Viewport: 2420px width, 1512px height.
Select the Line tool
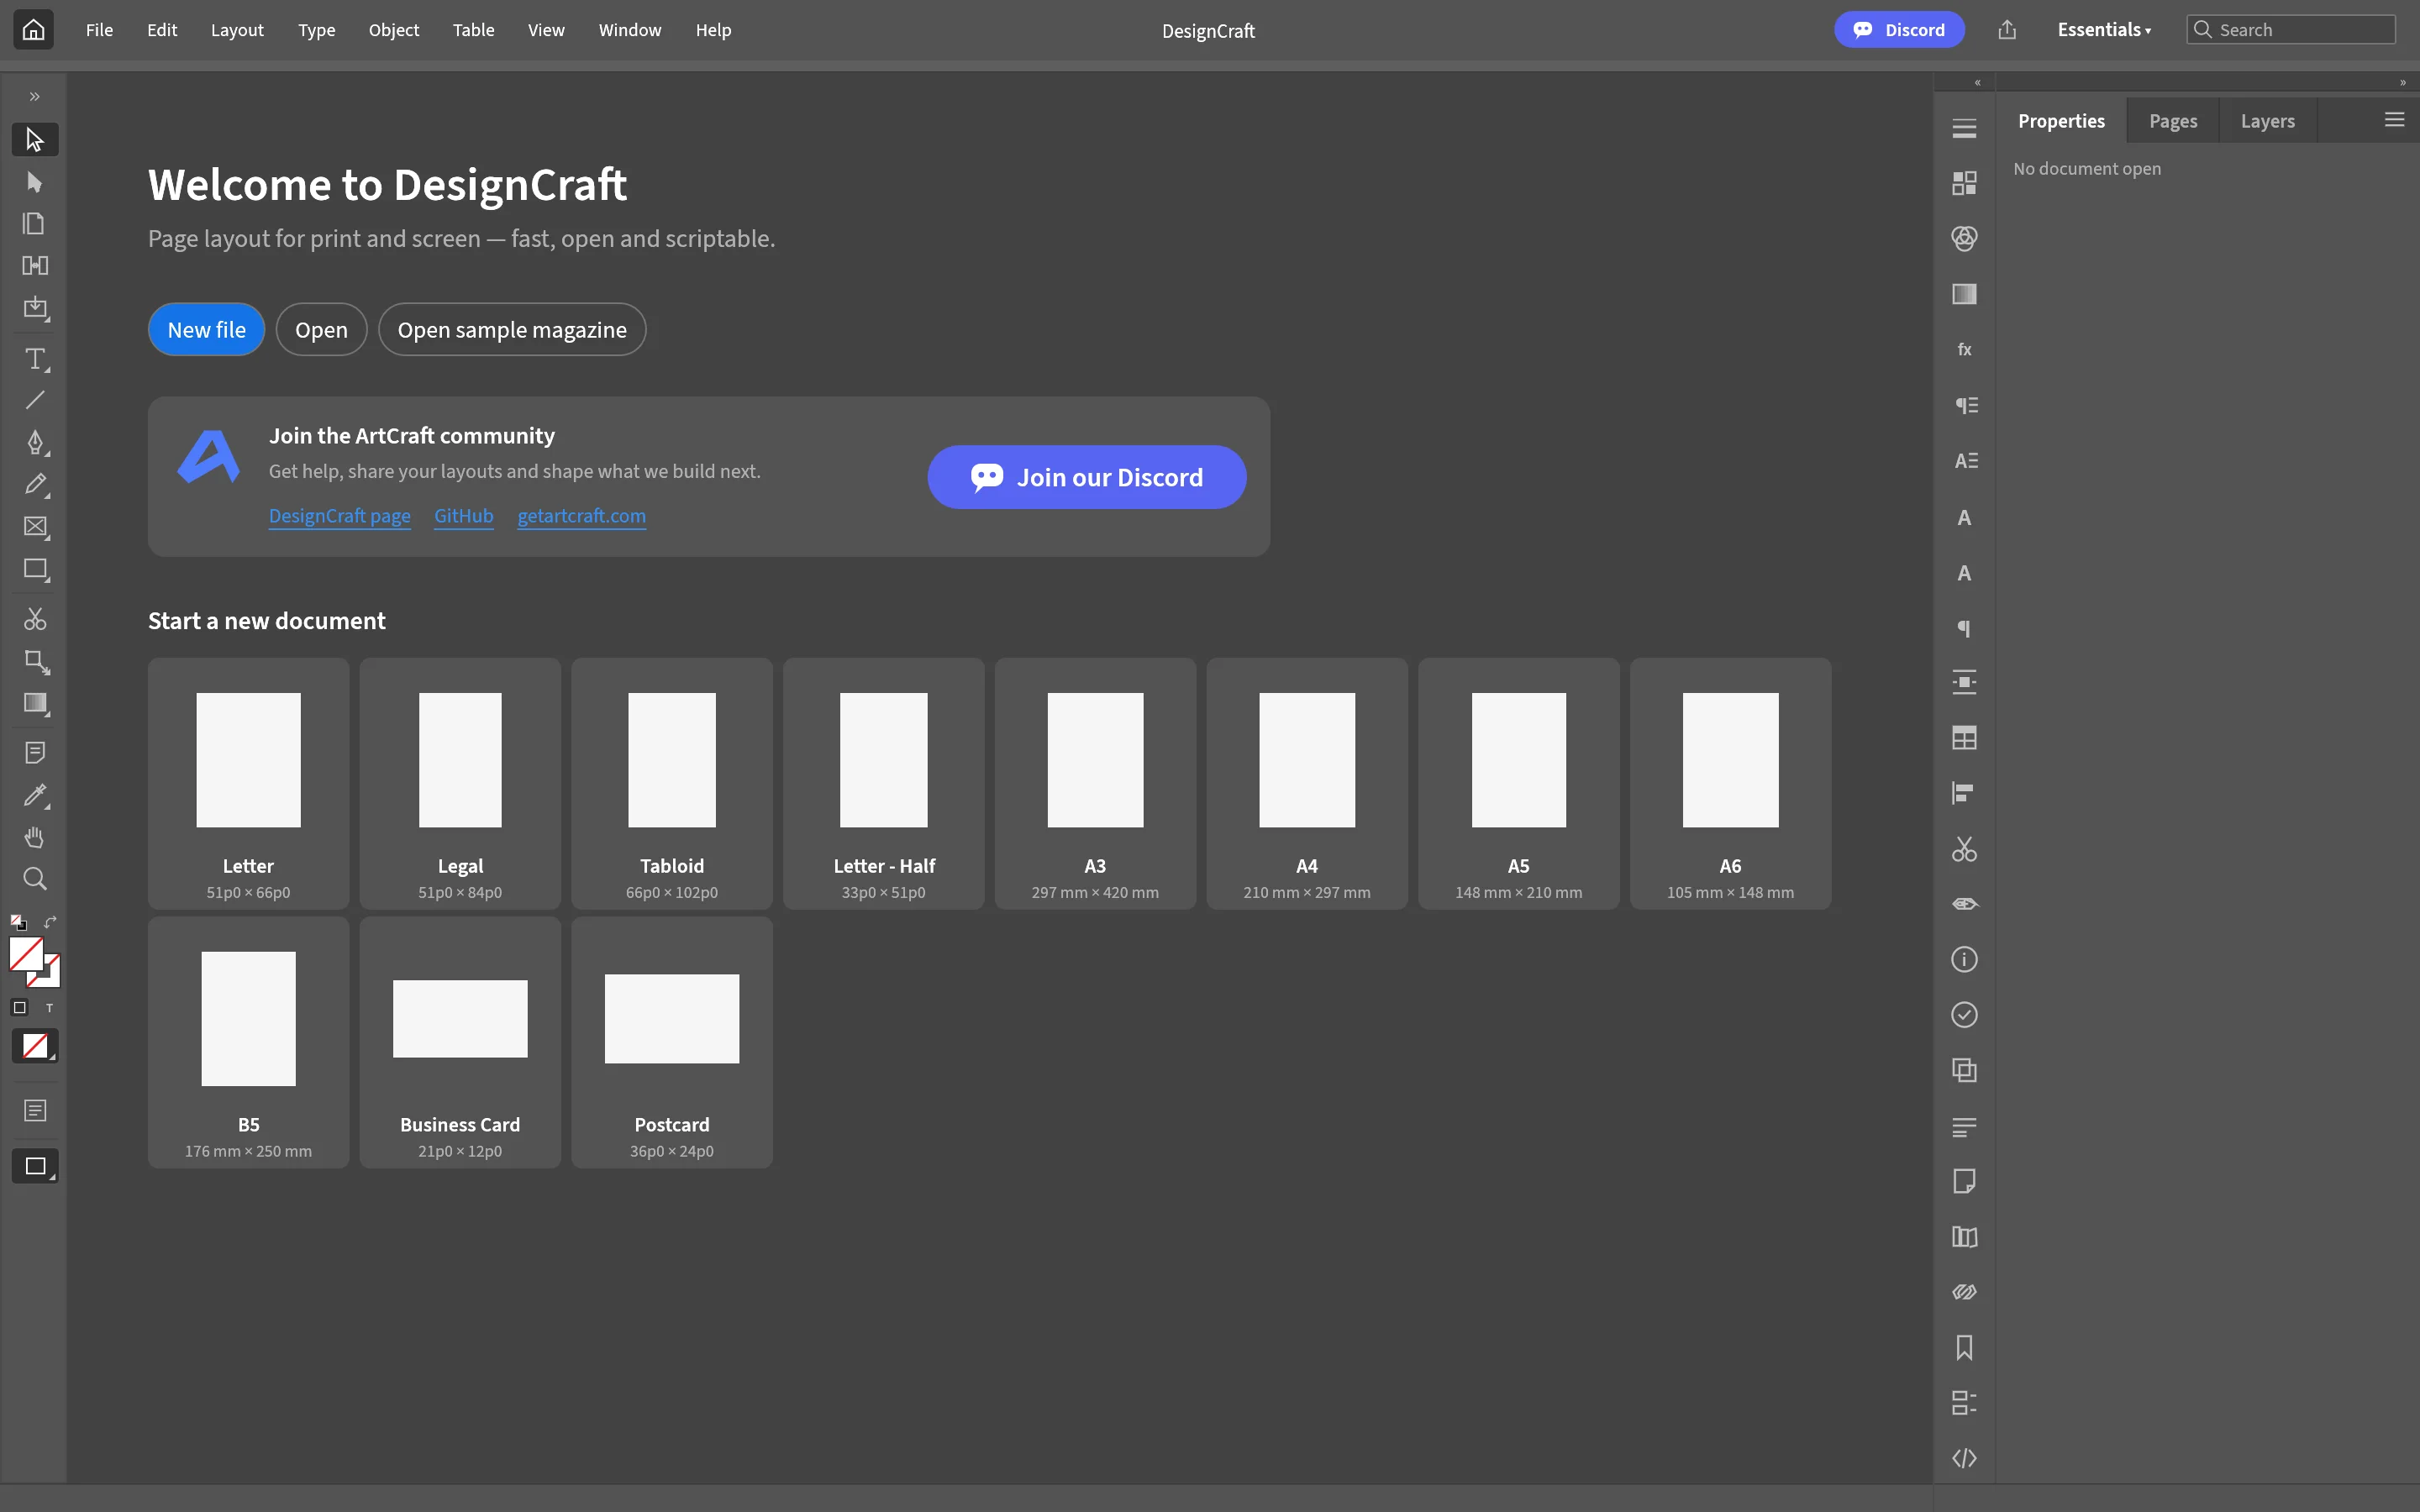coord(35,400)
